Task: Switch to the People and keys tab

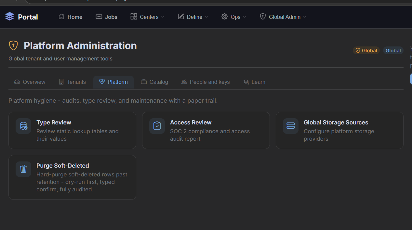Action: [206, 82]
